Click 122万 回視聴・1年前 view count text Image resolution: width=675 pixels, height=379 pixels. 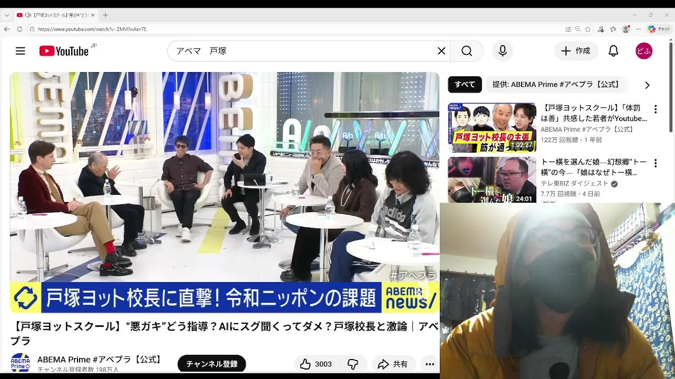[x=571, y=140]
